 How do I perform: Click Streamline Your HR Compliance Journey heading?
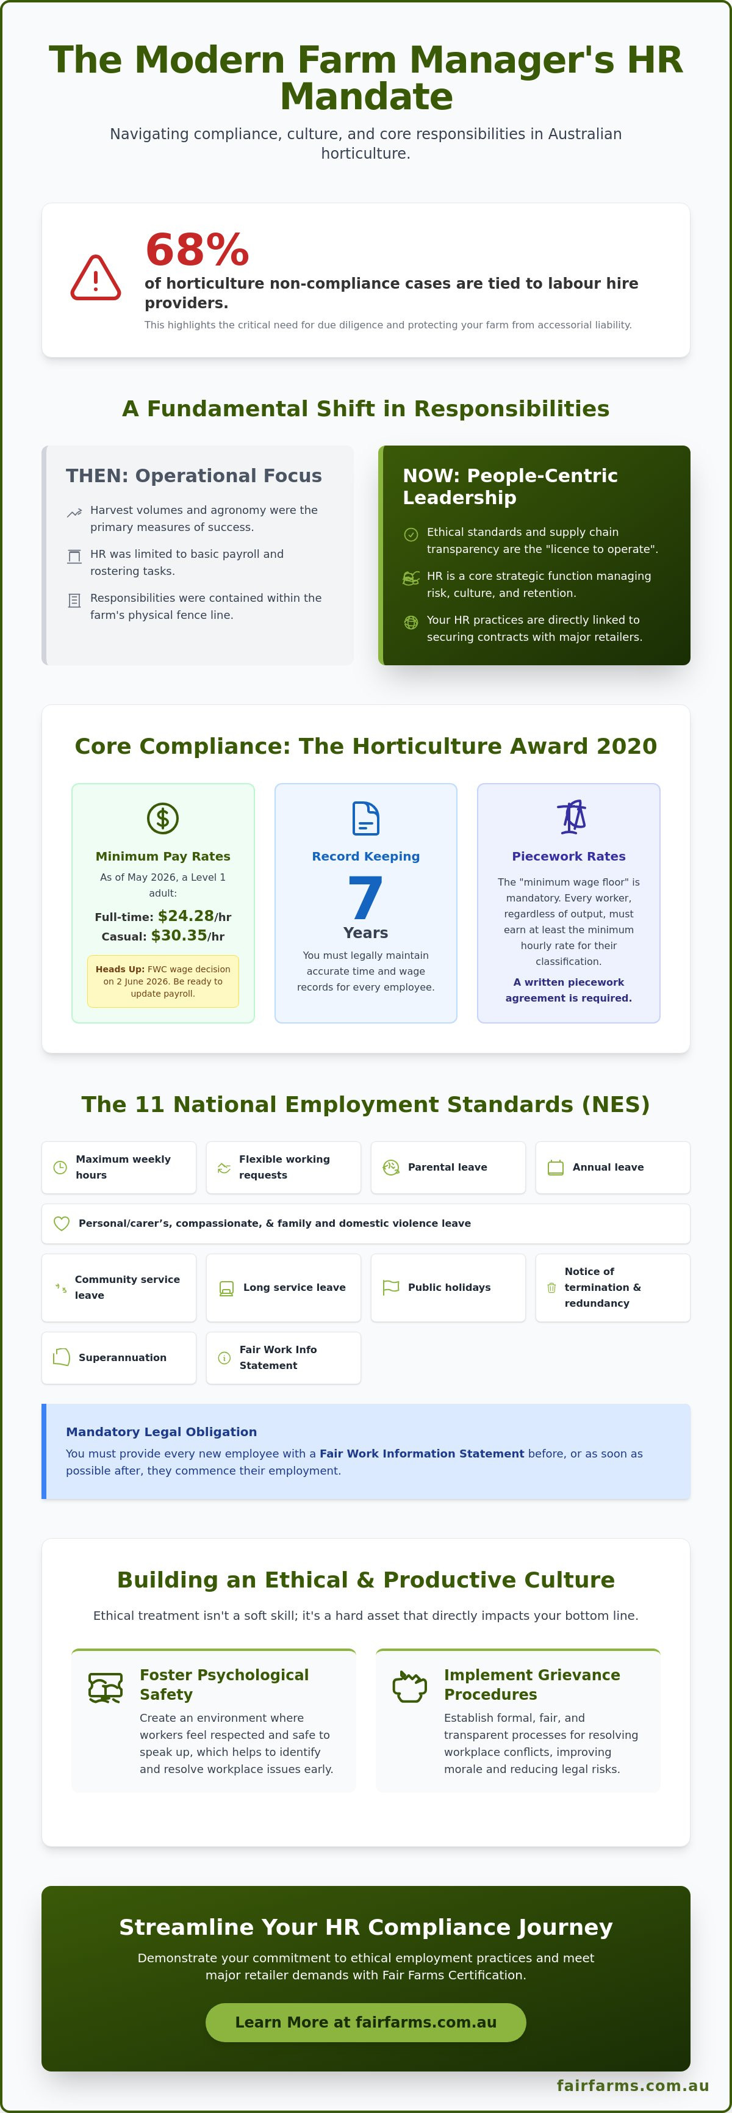[365, 1926]
